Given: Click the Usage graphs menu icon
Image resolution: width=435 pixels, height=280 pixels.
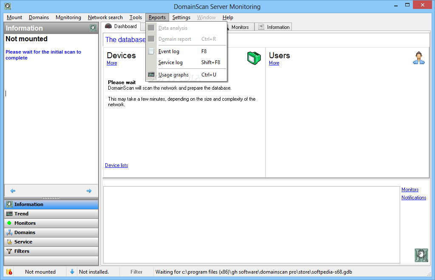Looking at the screenshot, I should (x=151, y=75).
